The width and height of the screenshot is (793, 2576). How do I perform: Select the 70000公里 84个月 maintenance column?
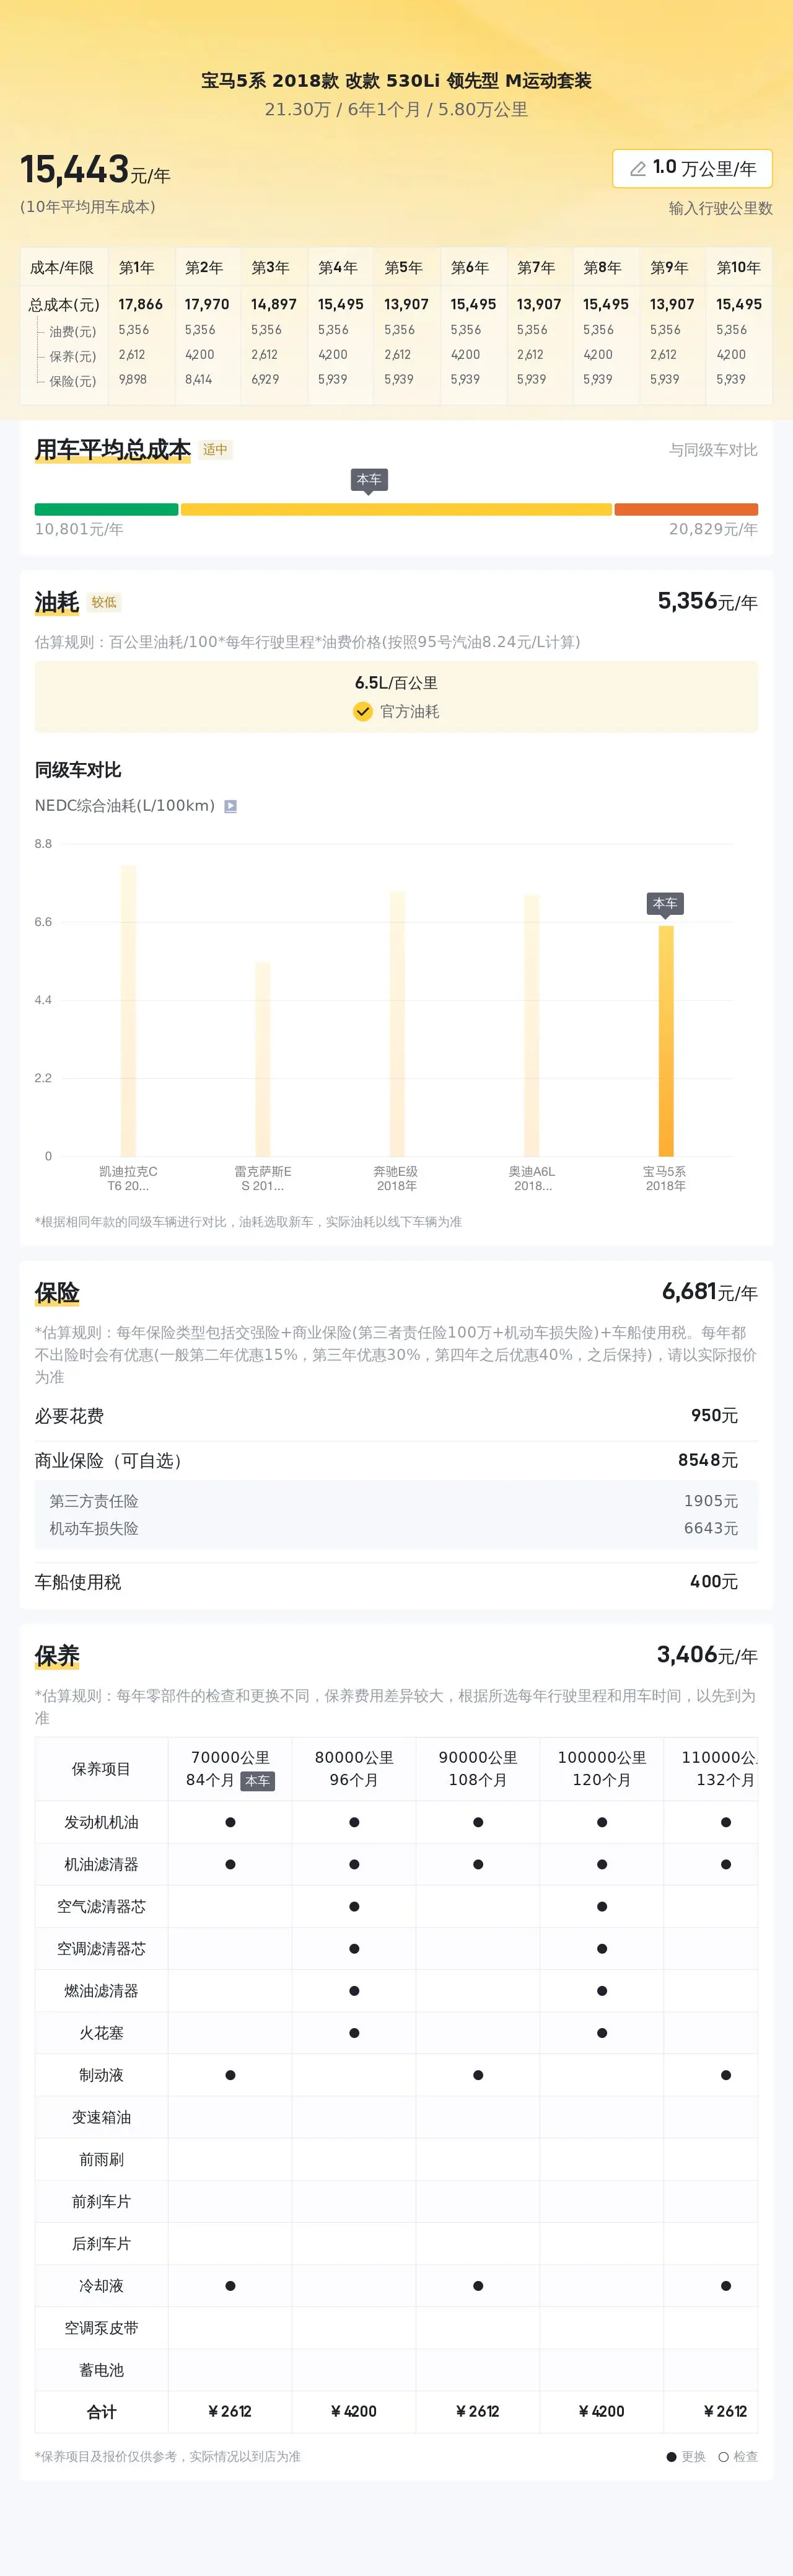[230, 1768]
